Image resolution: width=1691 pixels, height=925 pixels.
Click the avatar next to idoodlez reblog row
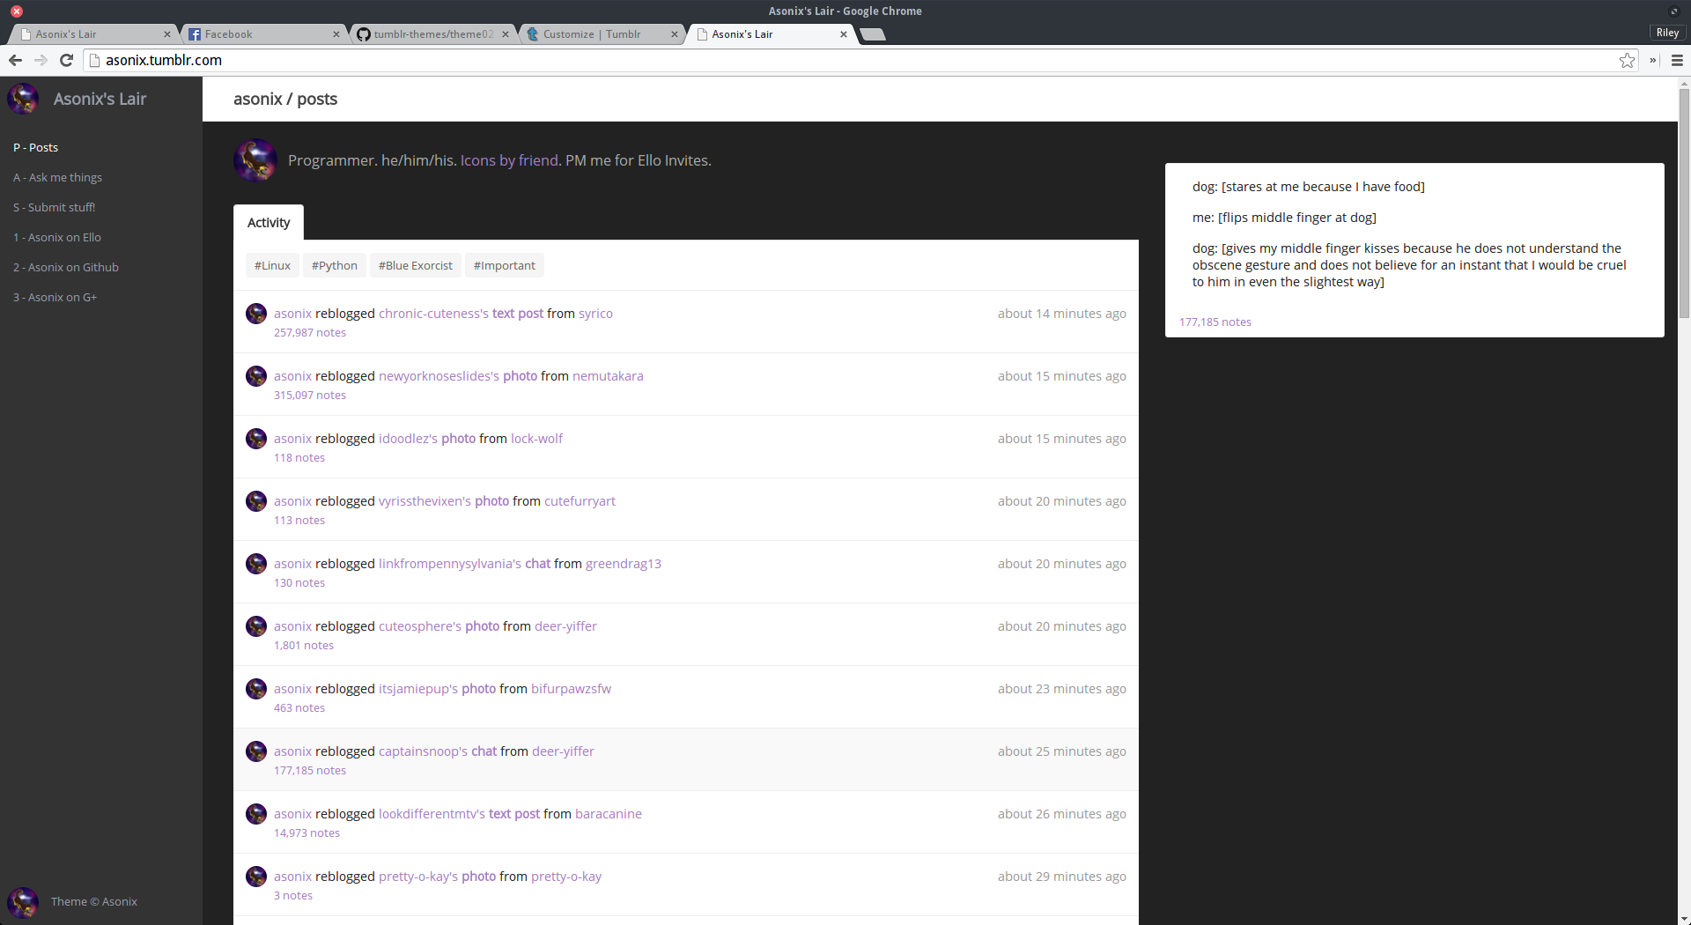click(256, 439)
